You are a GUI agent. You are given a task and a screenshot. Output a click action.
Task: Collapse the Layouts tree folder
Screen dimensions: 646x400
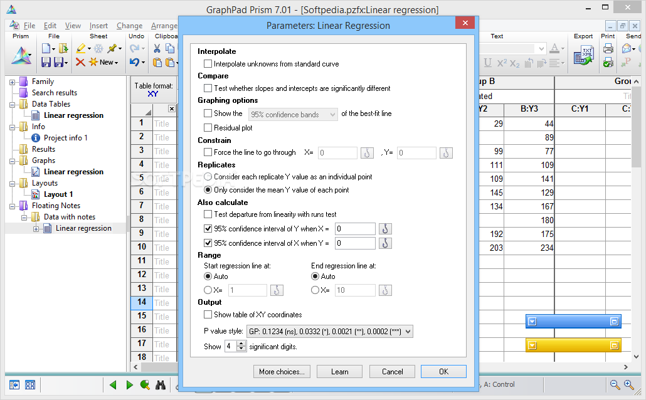[13, 184]
